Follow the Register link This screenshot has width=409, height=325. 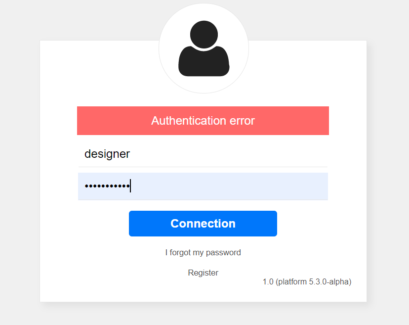203,273
